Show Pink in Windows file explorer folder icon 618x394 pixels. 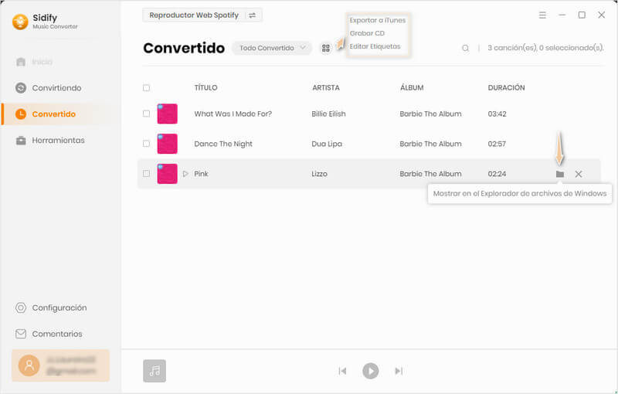click(559, 174)
